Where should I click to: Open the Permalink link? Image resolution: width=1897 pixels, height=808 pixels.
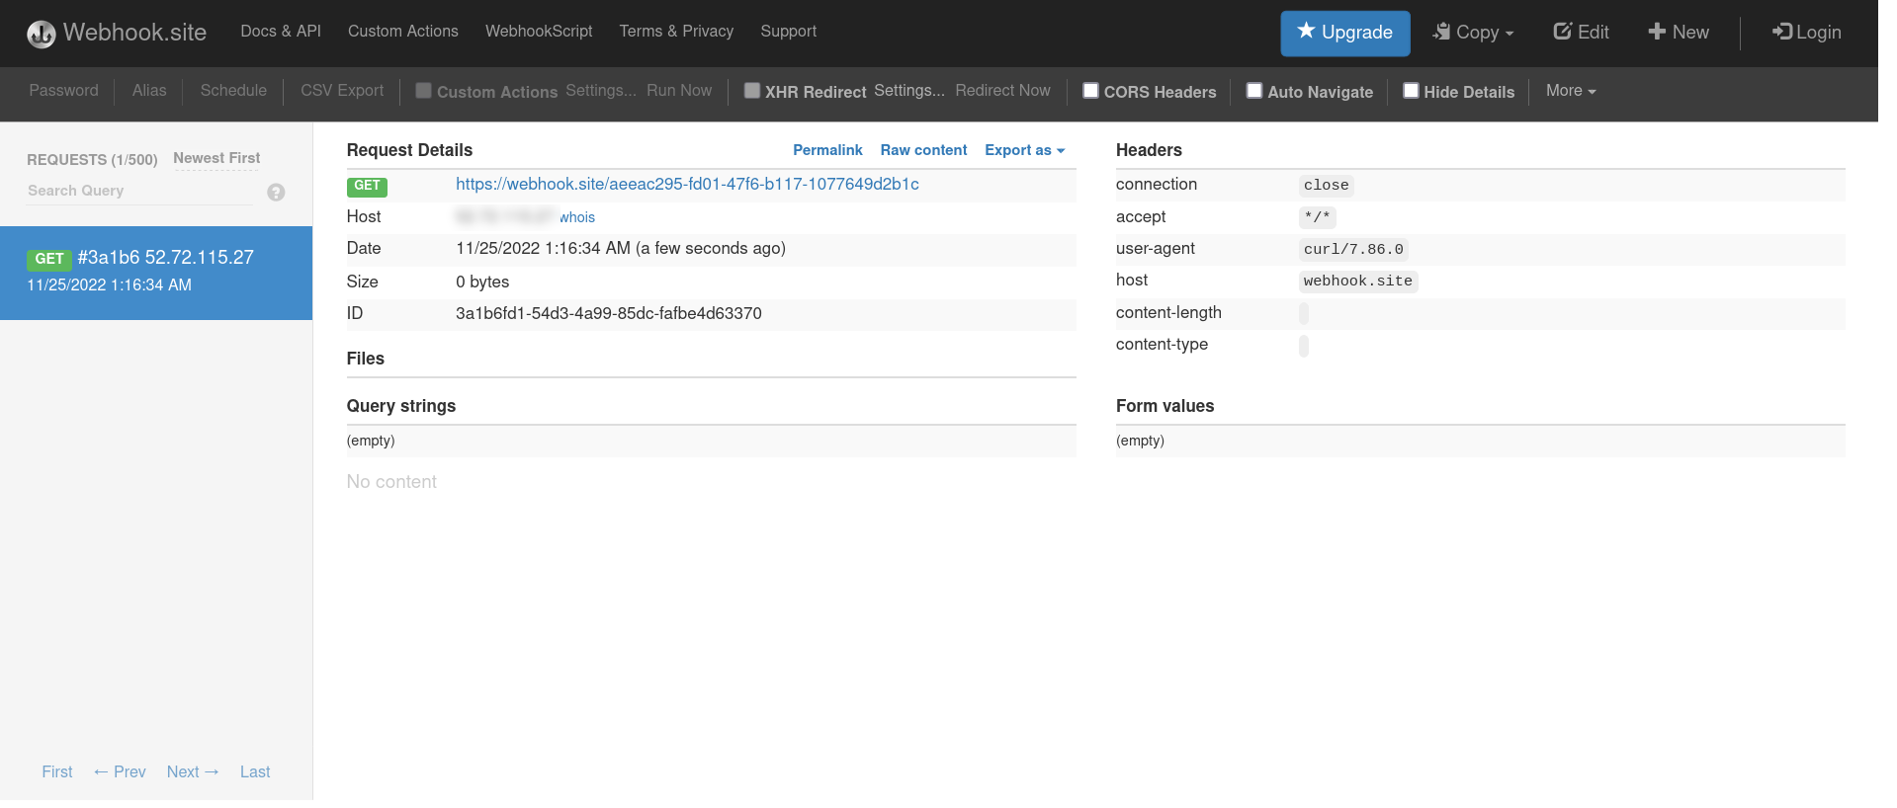point(827,150)
